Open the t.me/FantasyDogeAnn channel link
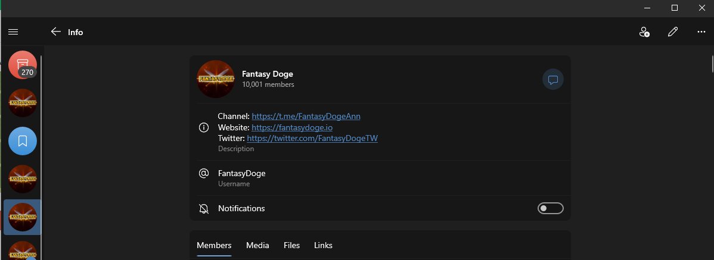The width and height of the screenshot is (714, 260). point(306,117)
